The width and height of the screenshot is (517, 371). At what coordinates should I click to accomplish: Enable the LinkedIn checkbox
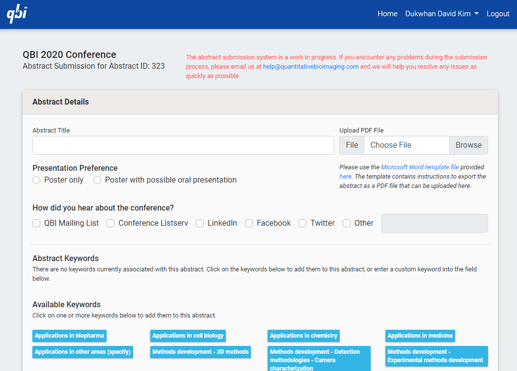point(200,223)
